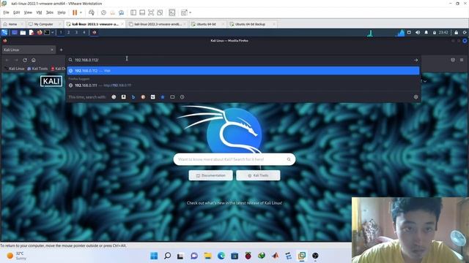Click the volume speaker icon in Kali panel
469x263 pixels.
click(418, 32)
